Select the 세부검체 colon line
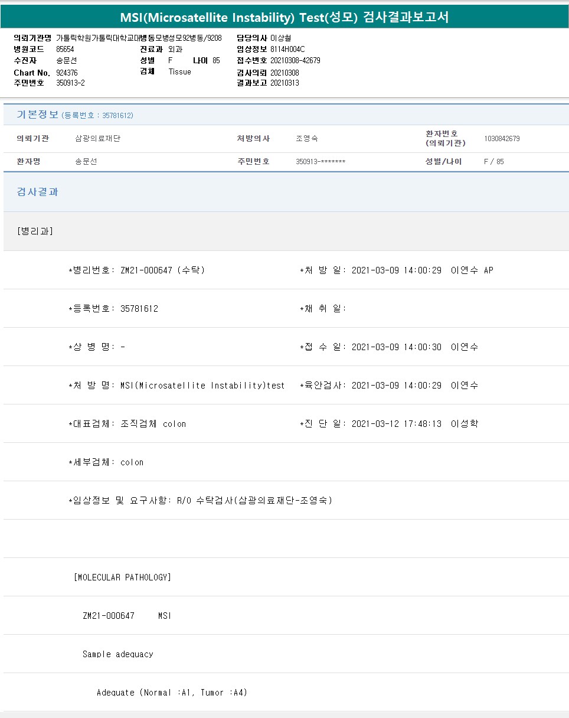Image resolution: width=569 pixels, height=718 pixels. click(x=106, y=462)
